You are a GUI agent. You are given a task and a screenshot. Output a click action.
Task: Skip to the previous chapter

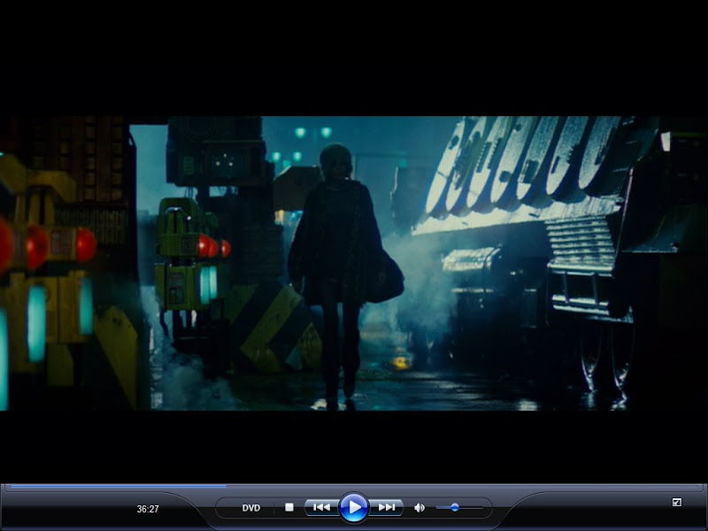click(321, 507)
